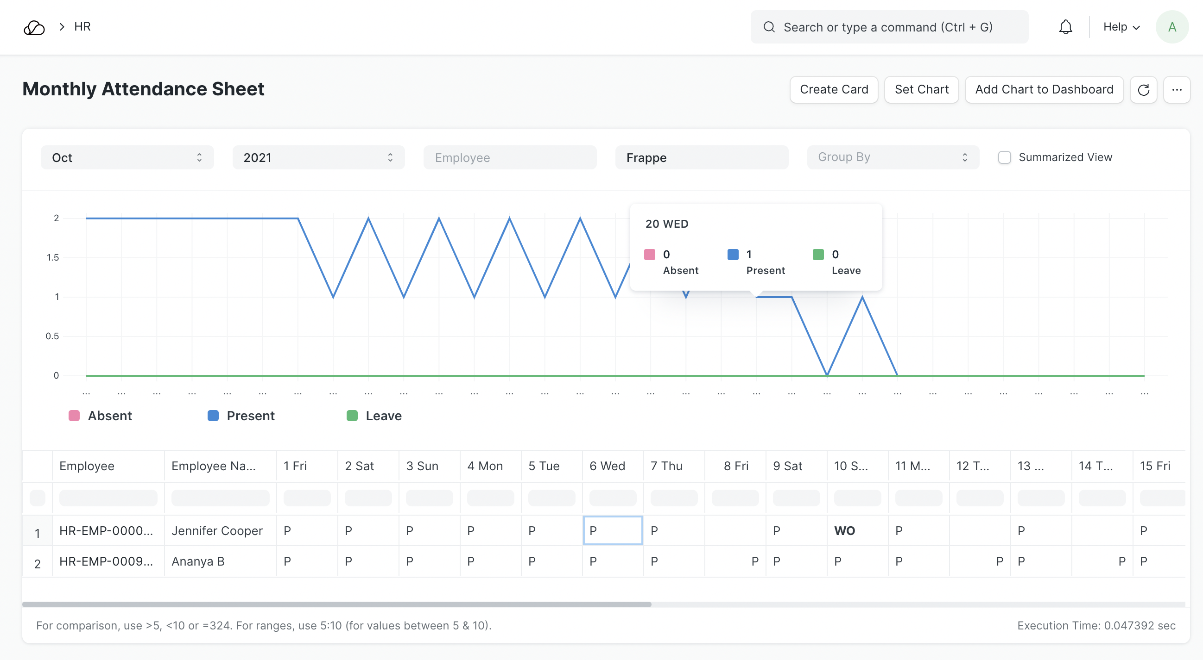The width and height of the screenshot is (1203, 660).
Task: Expand the Group By dropdown
Action: pos(893,158)
